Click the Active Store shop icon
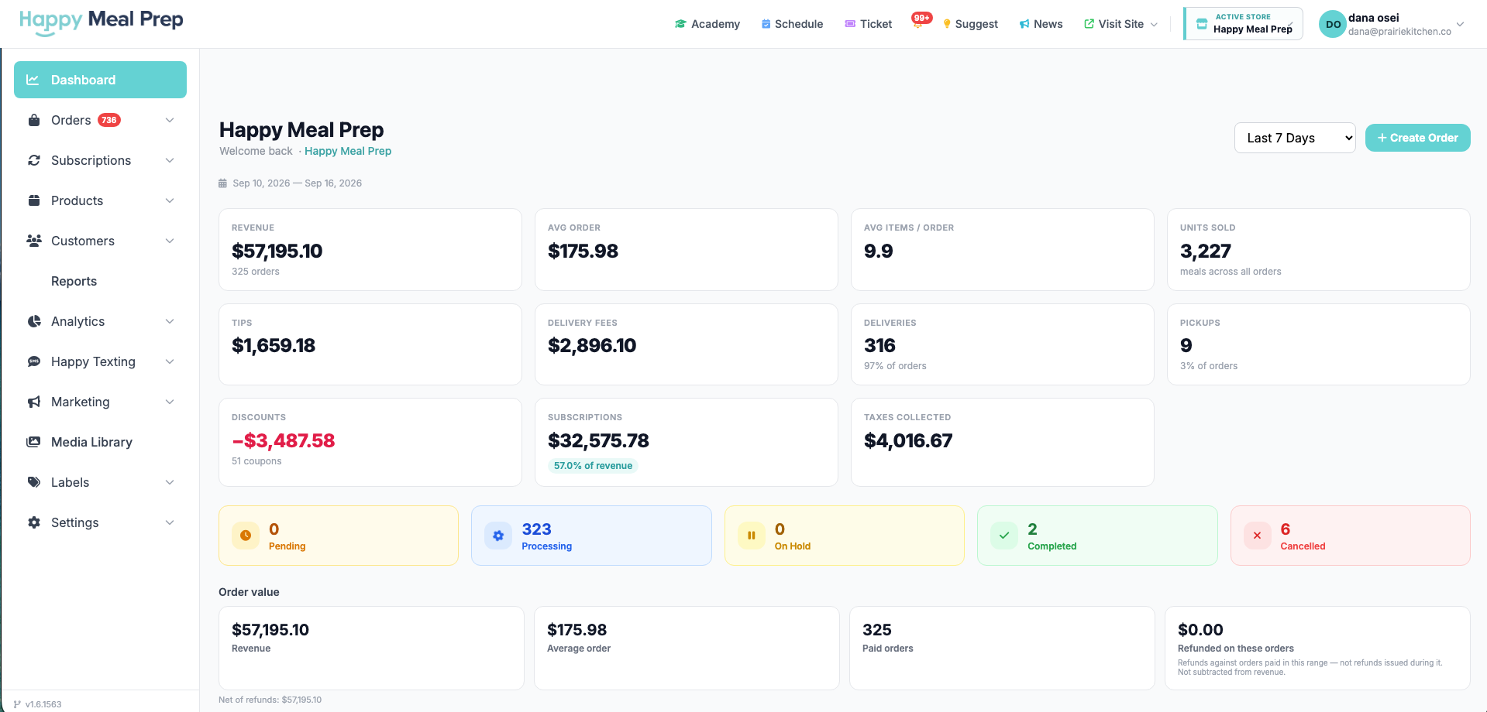The width and height of the screenshot is (1487, 712). (x=1202, y=24)
